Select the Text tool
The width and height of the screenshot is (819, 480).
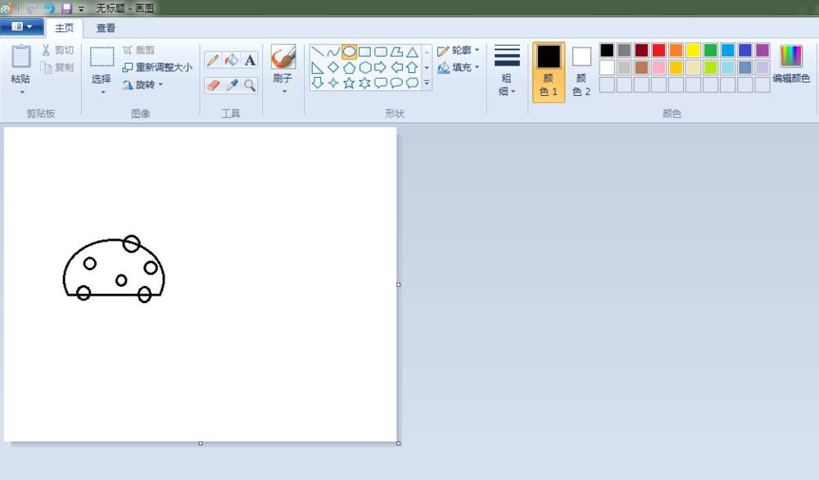[250, 60]
